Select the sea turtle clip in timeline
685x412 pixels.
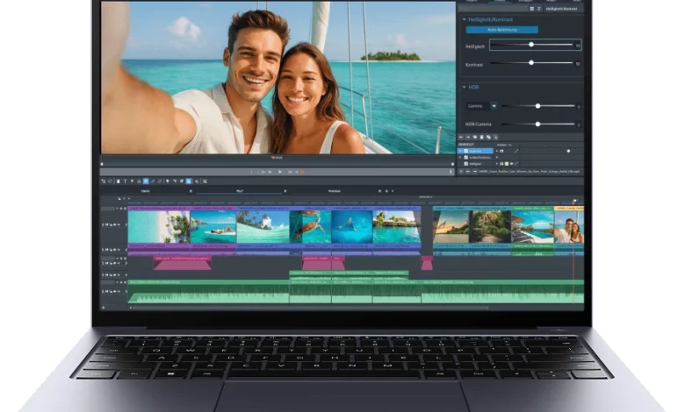tap(310, 226)
